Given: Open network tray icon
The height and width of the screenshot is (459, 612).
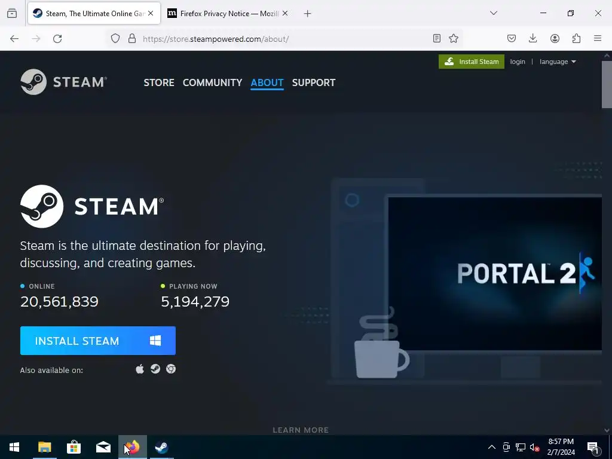Looking at the screenshot, I should click(x=521, y=447).
